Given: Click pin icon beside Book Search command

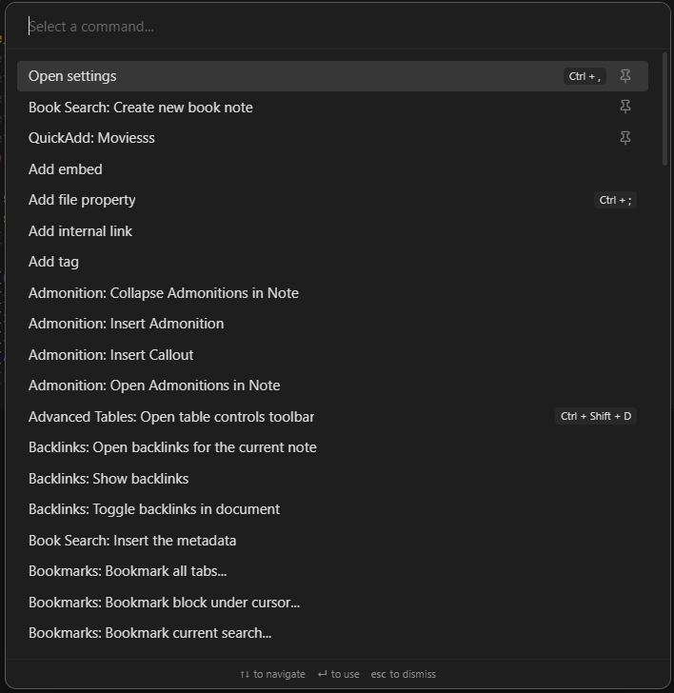Looking at the screenshot, I should (625, 107).
